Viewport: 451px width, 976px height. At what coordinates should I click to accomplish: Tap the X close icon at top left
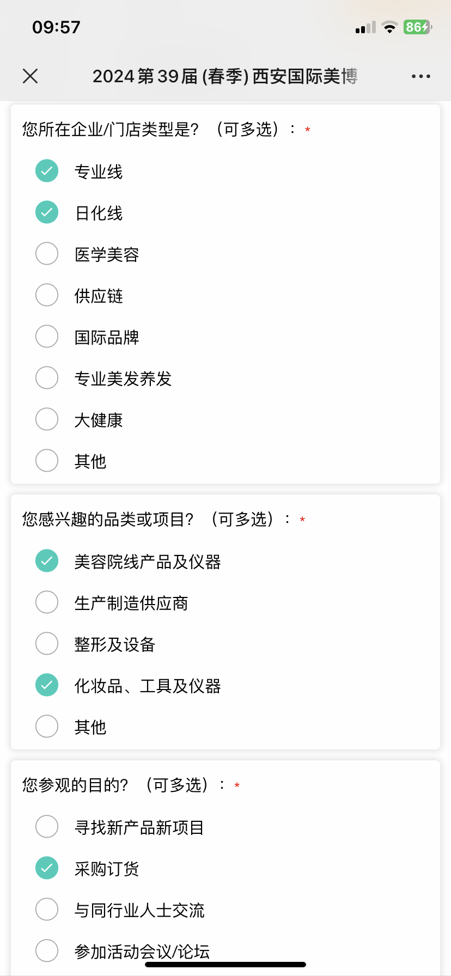[31, 76]
